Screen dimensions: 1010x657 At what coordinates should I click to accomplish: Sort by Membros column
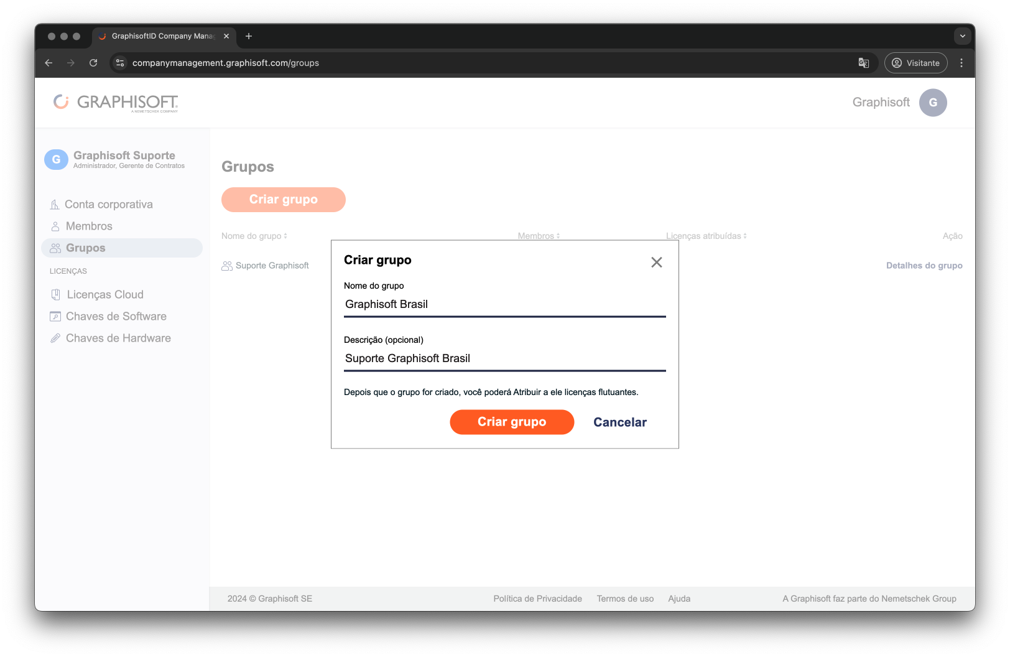coord(539,236)
